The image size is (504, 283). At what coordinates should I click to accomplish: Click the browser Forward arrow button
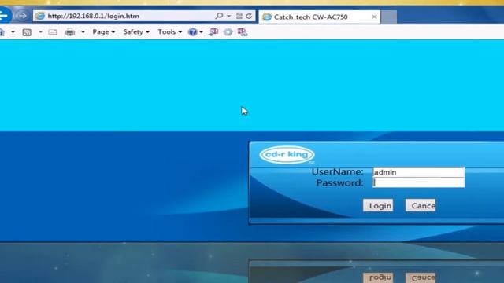(x=22, y=16)
